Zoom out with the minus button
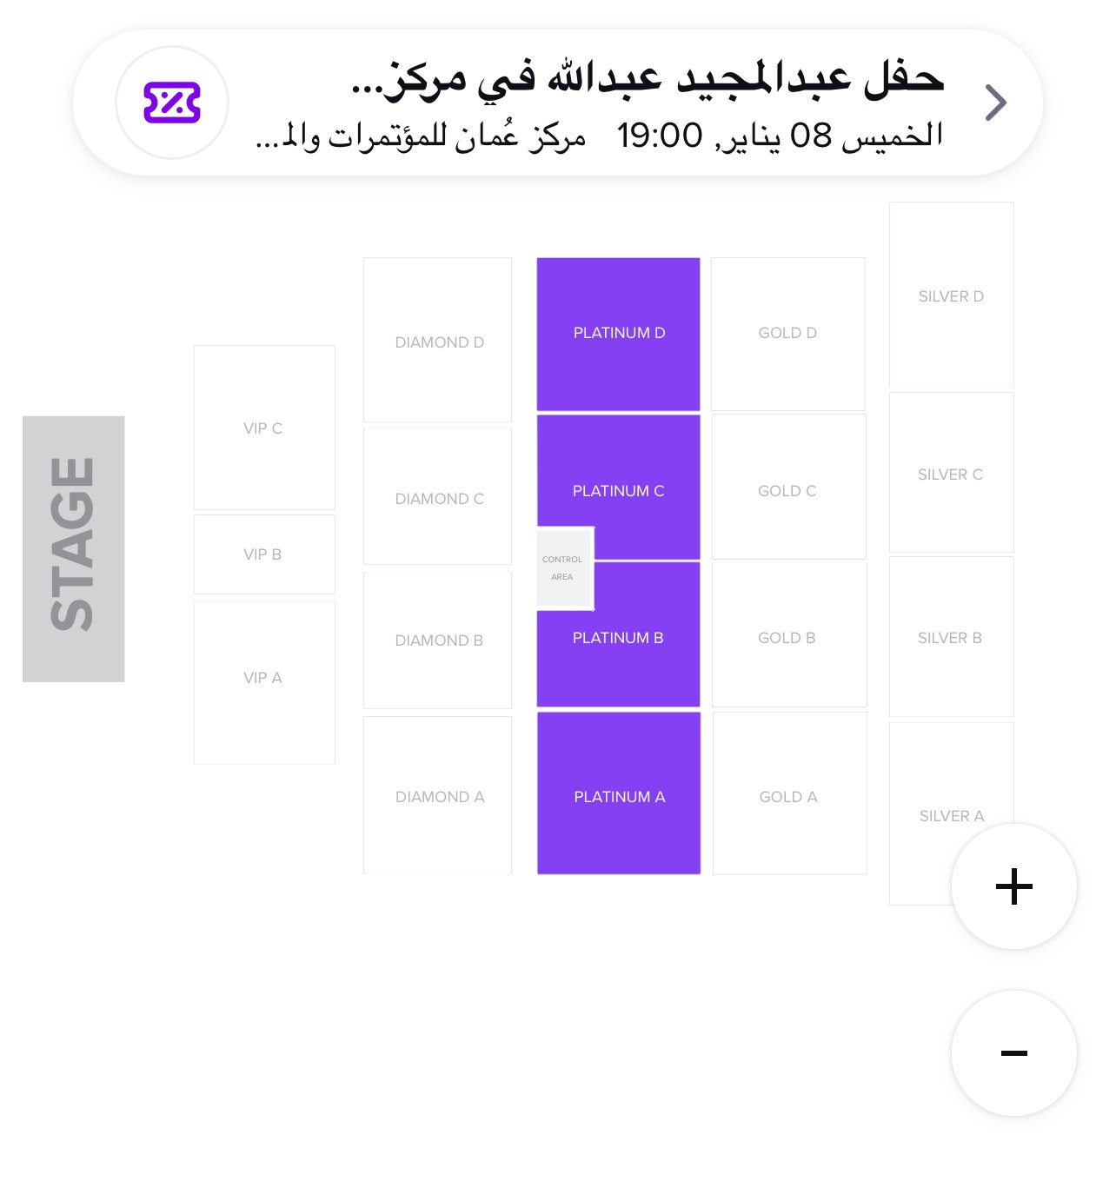Image resolution: width=1116 pixels, height=1188 pixels. pyautogui.click(x=1013, y=1053)
